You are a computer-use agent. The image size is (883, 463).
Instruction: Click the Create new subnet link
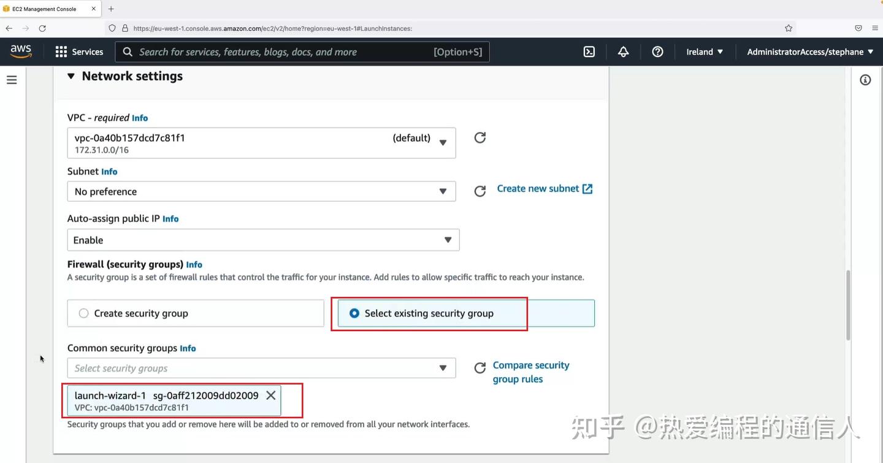538,188
